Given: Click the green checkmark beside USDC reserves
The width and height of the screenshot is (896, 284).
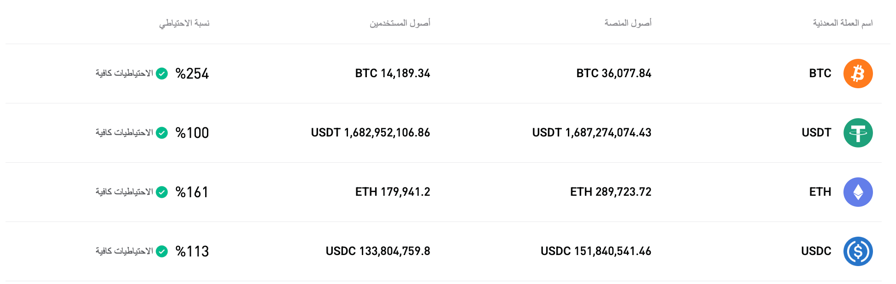Looking at the screenshot, I should (x=161, y=251).
